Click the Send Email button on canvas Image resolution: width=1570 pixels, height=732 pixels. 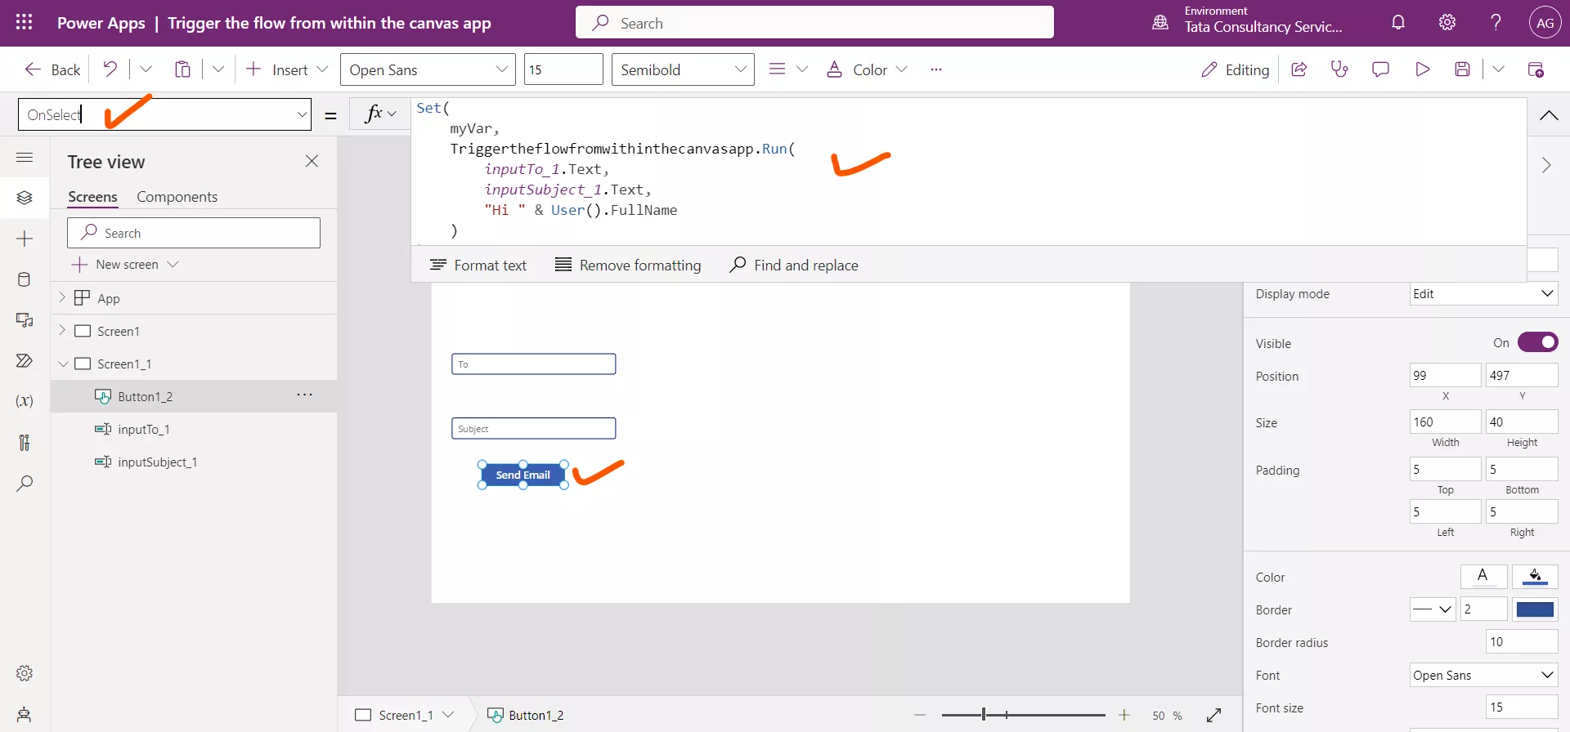pos(523,475)
